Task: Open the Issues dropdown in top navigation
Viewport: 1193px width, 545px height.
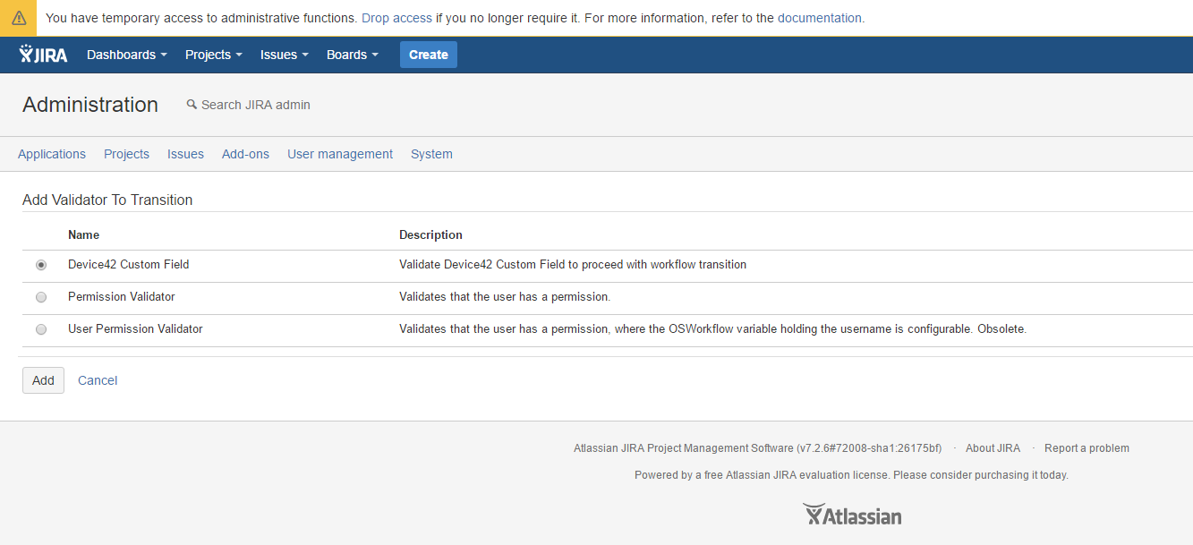Action: pos(285,55)
